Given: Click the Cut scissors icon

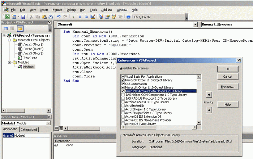Looking at the screenshot, I should pyautogui.click(x=31, y=17).
